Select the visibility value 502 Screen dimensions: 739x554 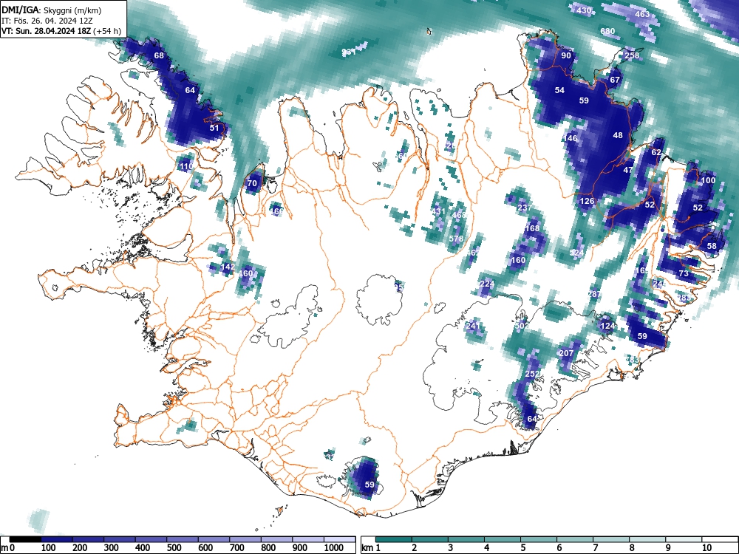[522, 326]
